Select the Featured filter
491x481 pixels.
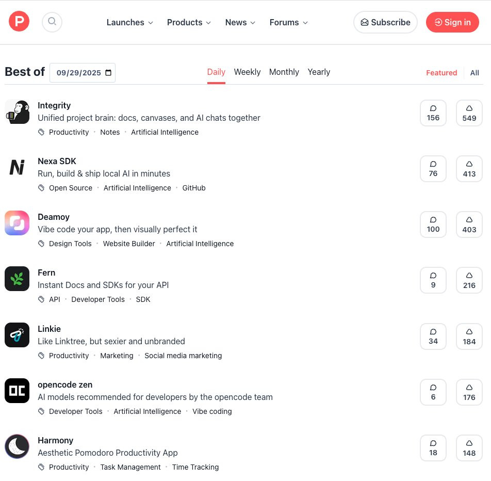click(441, 73)
